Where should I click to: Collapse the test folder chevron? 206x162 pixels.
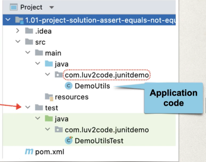coord(28,108)
